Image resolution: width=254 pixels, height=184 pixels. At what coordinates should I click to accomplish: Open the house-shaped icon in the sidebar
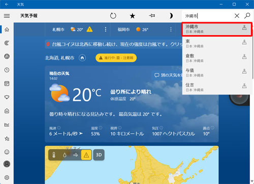click(7, 111)
